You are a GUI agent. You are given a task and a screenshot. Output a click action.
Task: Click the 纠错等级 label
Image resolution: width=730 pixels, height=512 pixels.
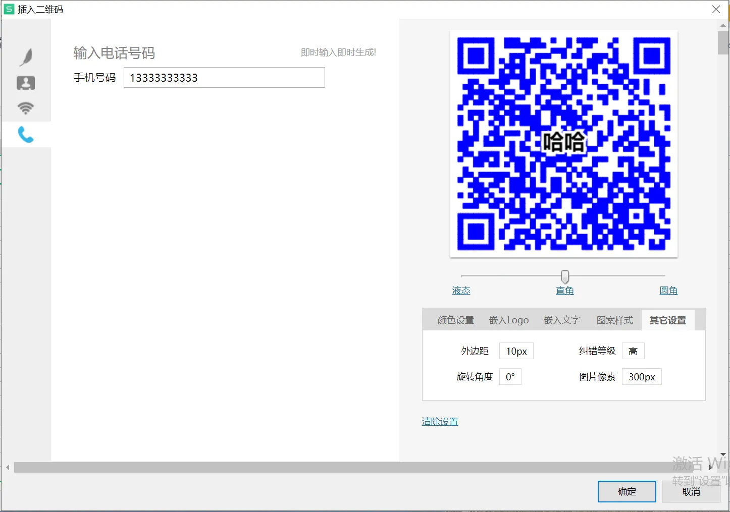click(x=597, y=351)
